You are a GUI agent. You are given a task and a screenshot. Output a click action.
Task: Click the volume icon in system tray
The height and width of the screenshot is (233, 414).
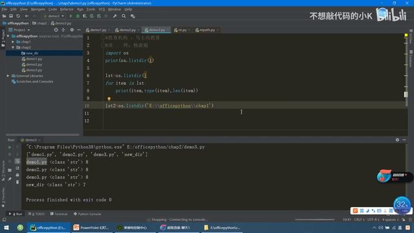[x=380, y=228]
